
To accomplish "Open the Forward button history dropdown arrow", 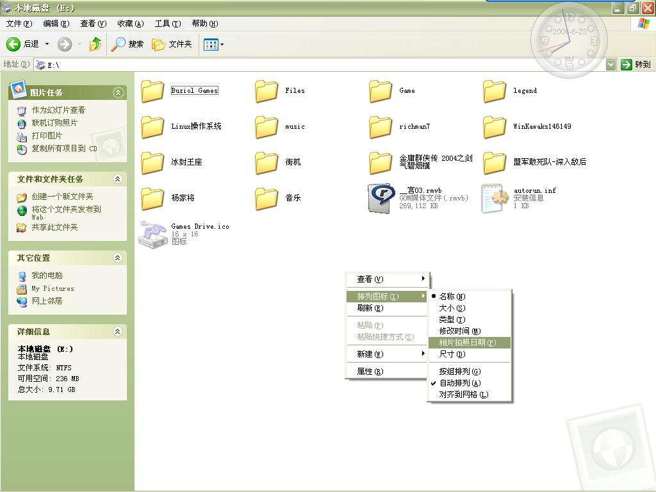I will pyautogui.click(x=79, y=44).
